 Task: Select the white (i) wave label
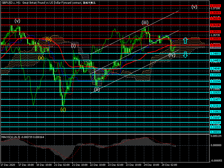click(73, 46)
